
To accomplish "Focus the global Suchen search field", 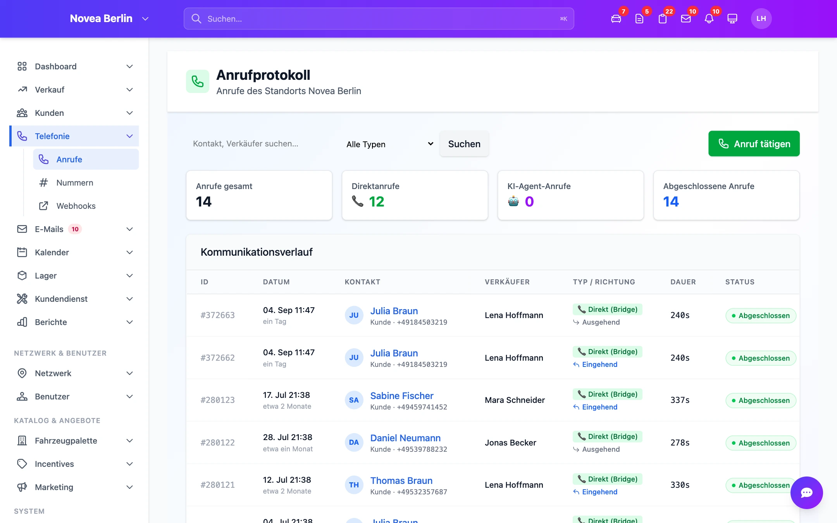I will pos(379,19).
